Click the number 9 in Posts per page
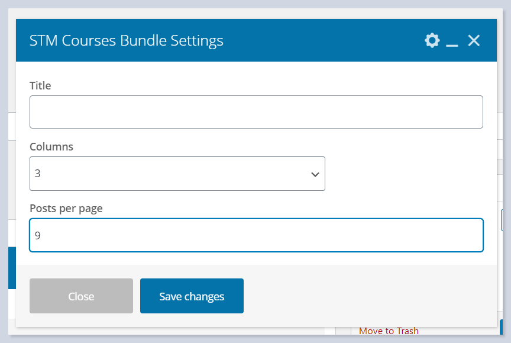The height and width of the screenshot is (343, 511). click(38, 235)
